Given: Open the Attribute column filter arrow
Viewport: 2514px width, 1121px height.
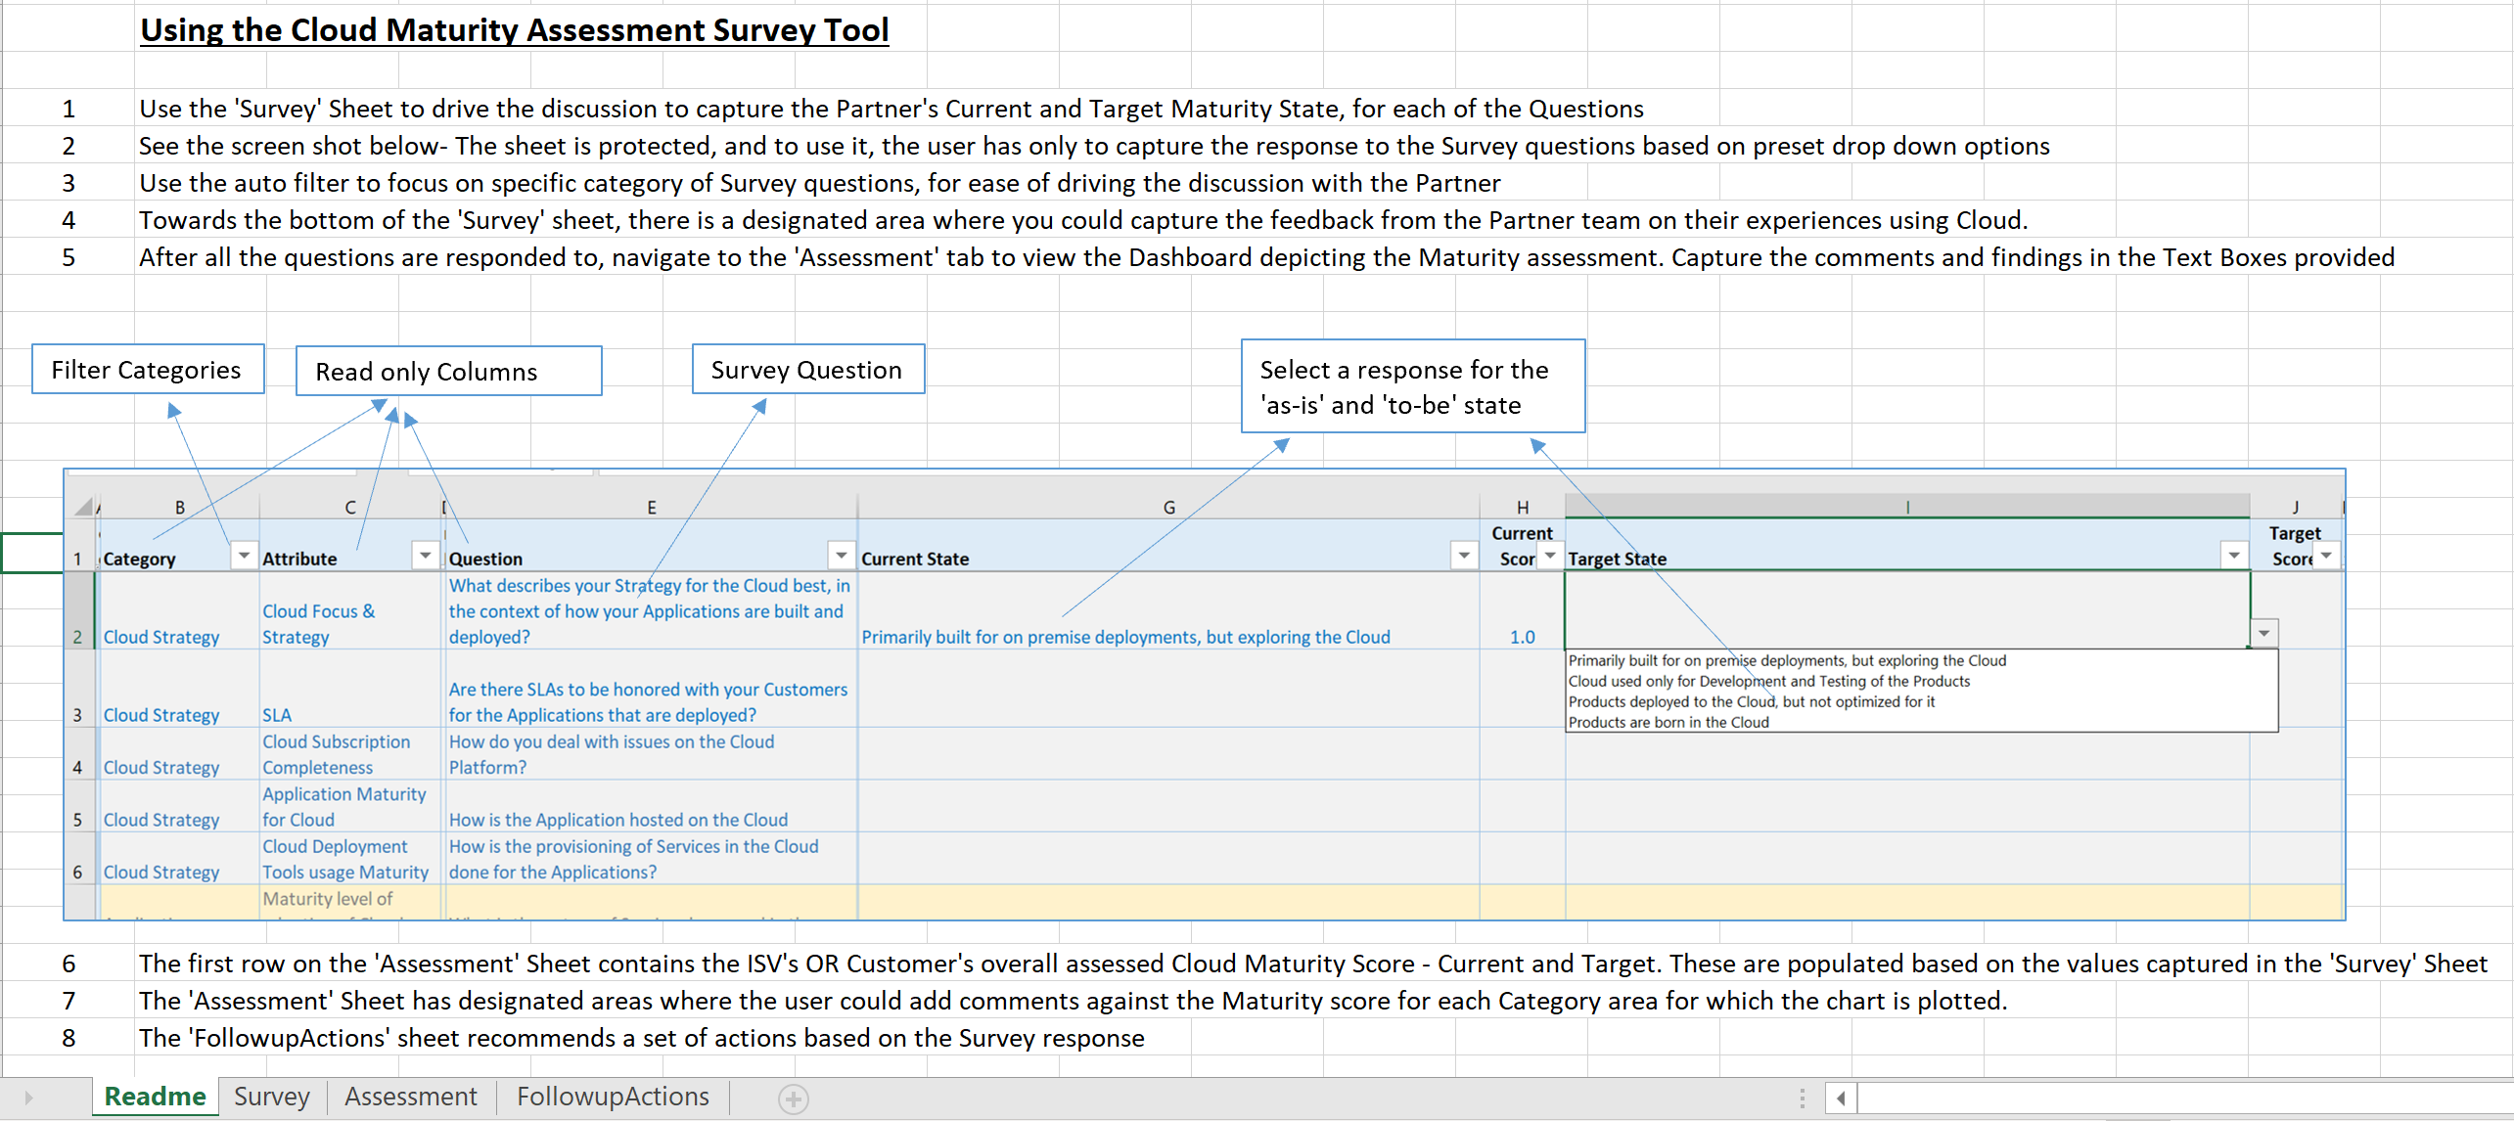Looking at the screenshot, I should pos(425,556).
